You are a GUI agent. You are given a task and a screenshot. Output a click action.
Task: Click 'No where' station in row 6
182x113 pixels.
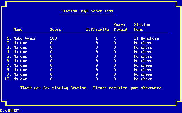click(x=143, y=61)
